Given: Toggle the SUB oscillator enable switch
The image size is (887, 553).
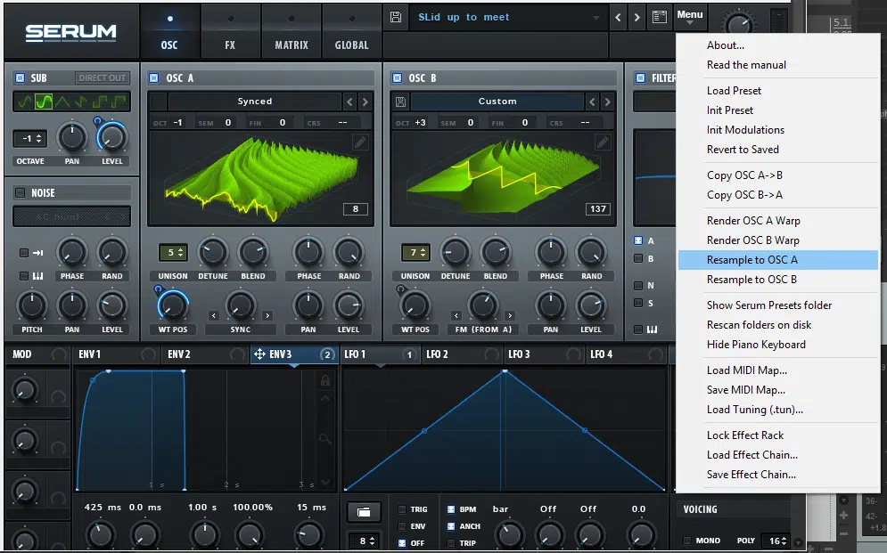Looking at the screenshot, I should (x=21, y=78).
